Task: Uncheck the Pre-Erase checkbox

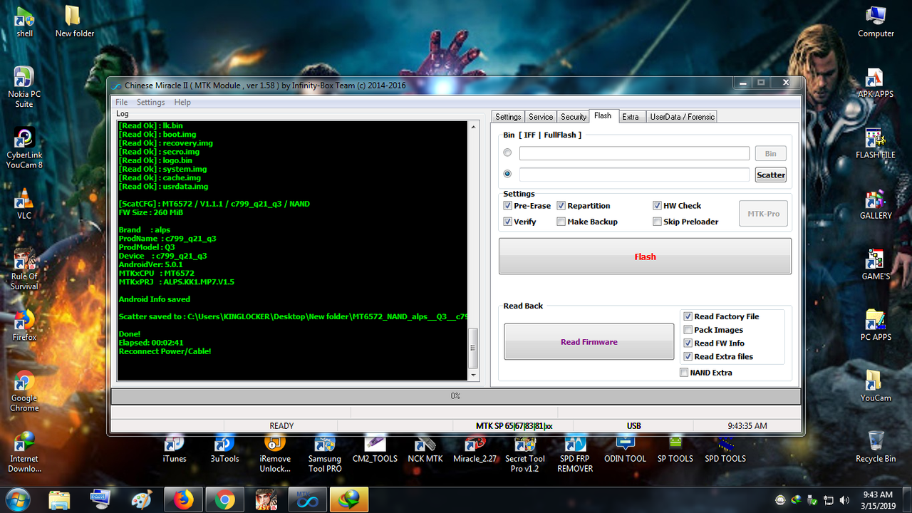Action: tap(507, 206)
